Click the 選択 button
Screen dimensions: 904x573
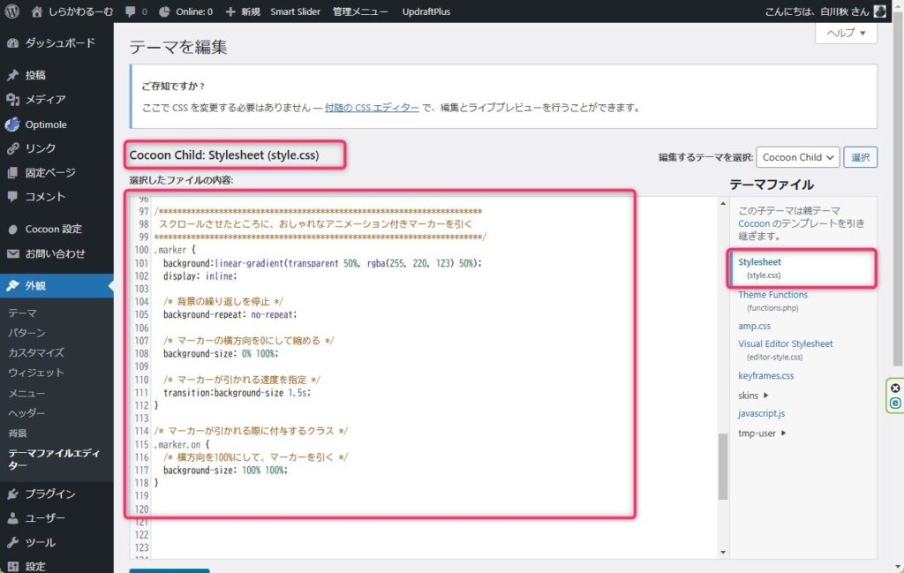pos(860,157)
